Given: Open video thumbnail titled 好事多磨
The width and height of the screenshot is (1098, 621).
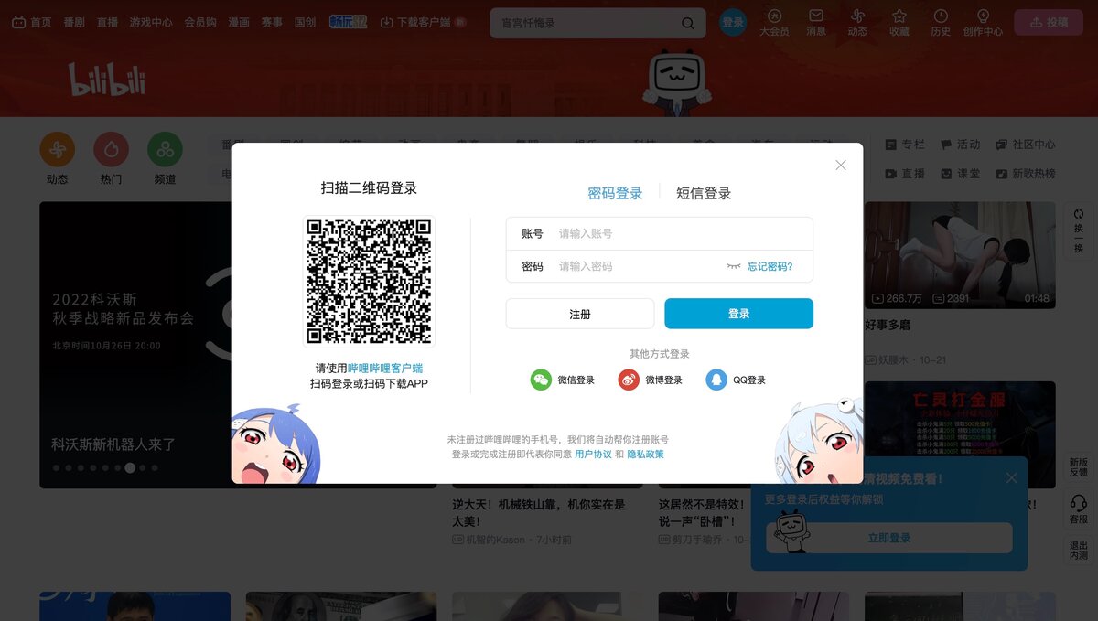Looking at the screenshot, I should [x=959, y=255].
